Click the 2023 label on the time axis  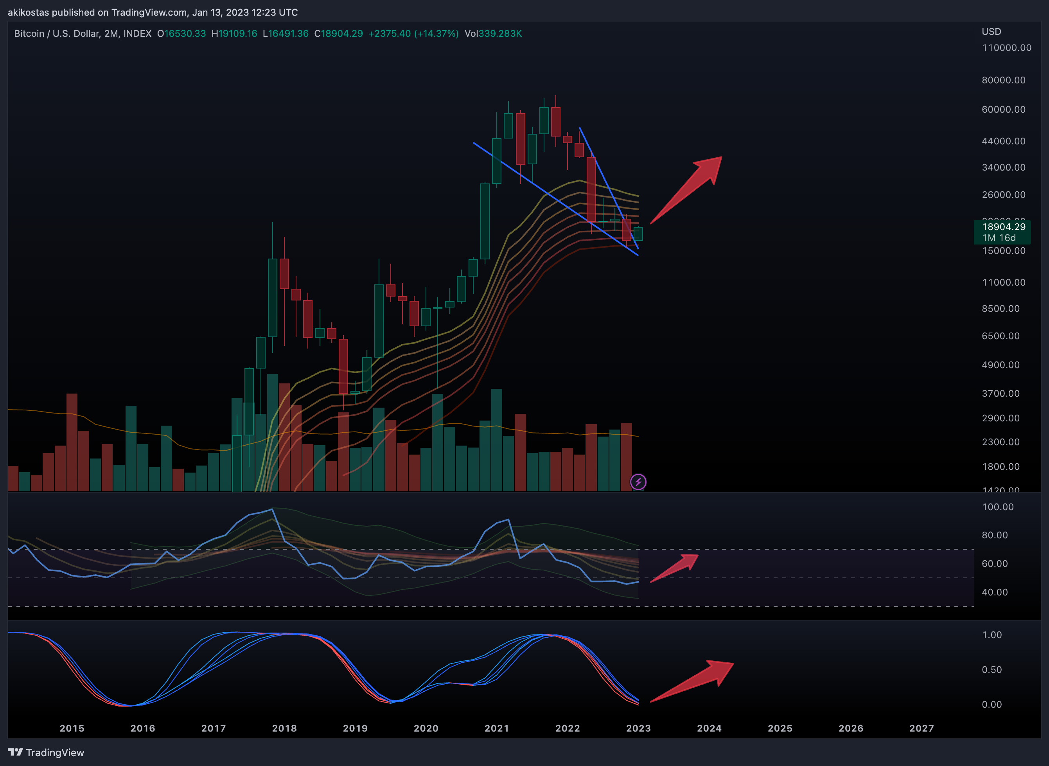coord(638,728)
